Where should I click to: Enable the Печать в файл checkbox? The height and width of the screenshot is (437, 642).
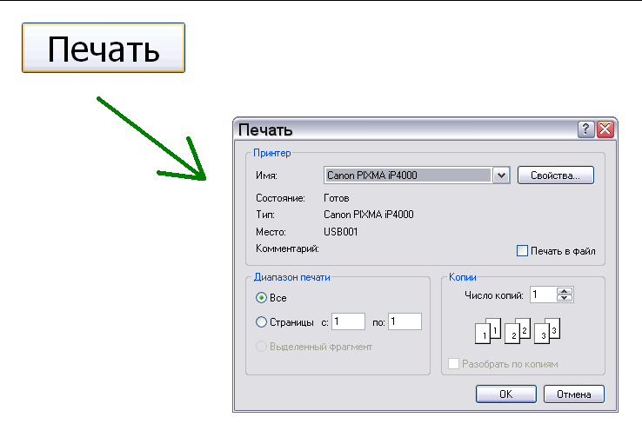pyautogui.click(x=523, y=251)
